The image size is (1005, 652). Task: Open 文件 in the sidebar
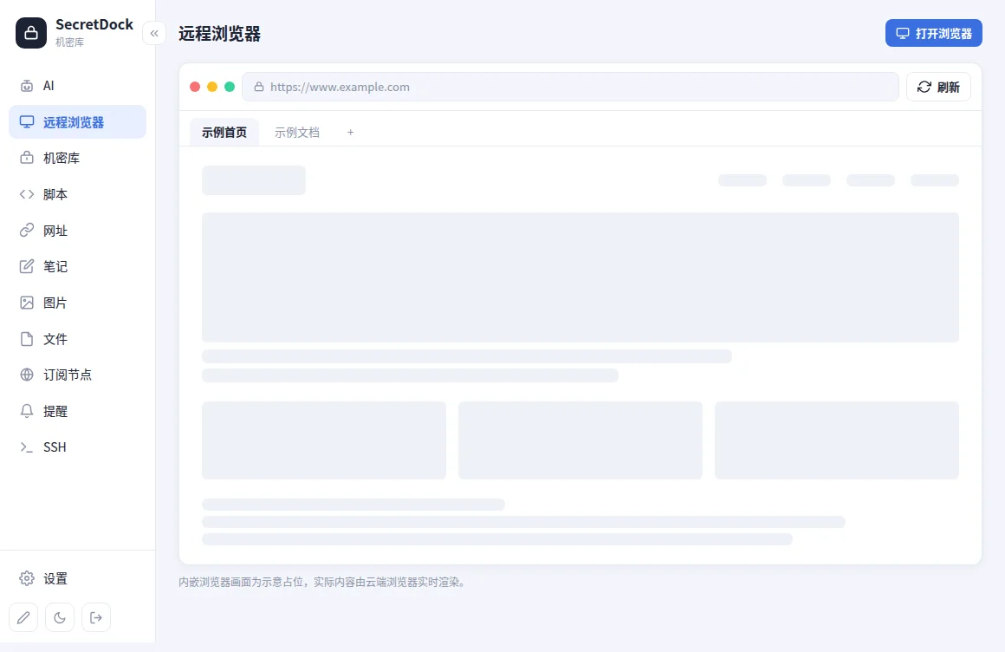pyautogui.click(x=78, y=339)
